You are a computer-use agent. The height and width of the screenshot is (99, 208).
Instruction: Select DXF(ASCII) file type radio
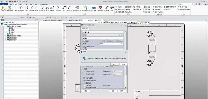tap(106, 41)
